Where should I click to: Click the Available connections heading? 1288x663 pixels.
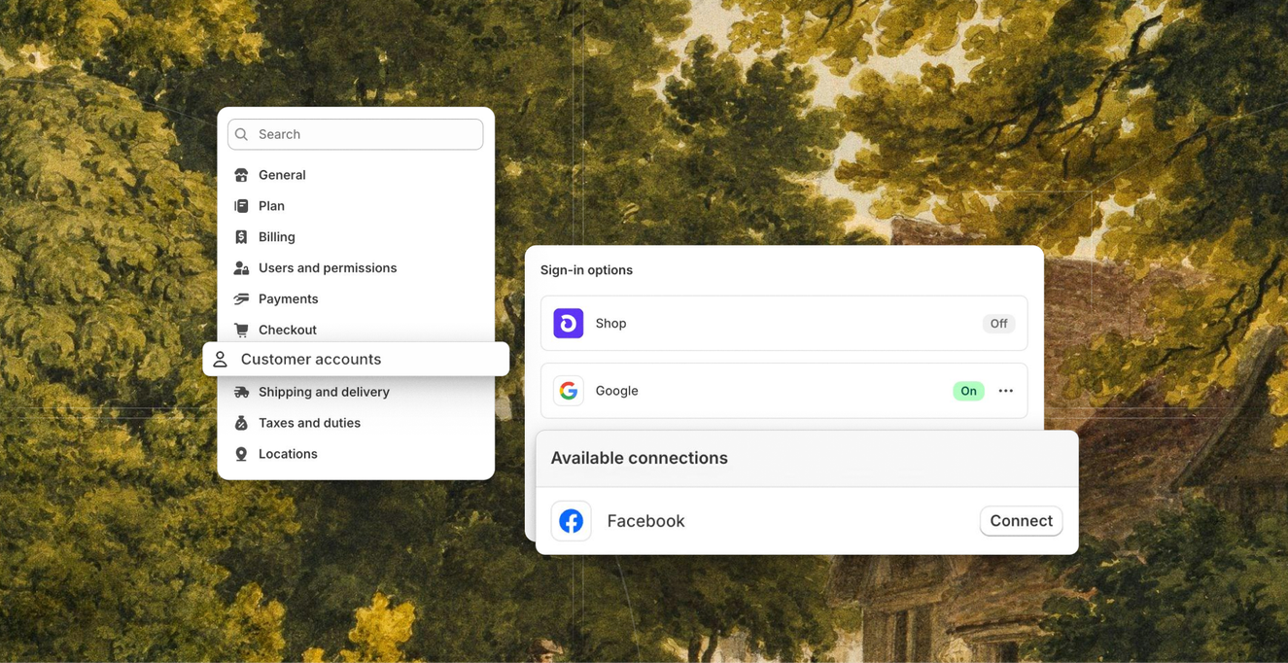tap(639, 458)
